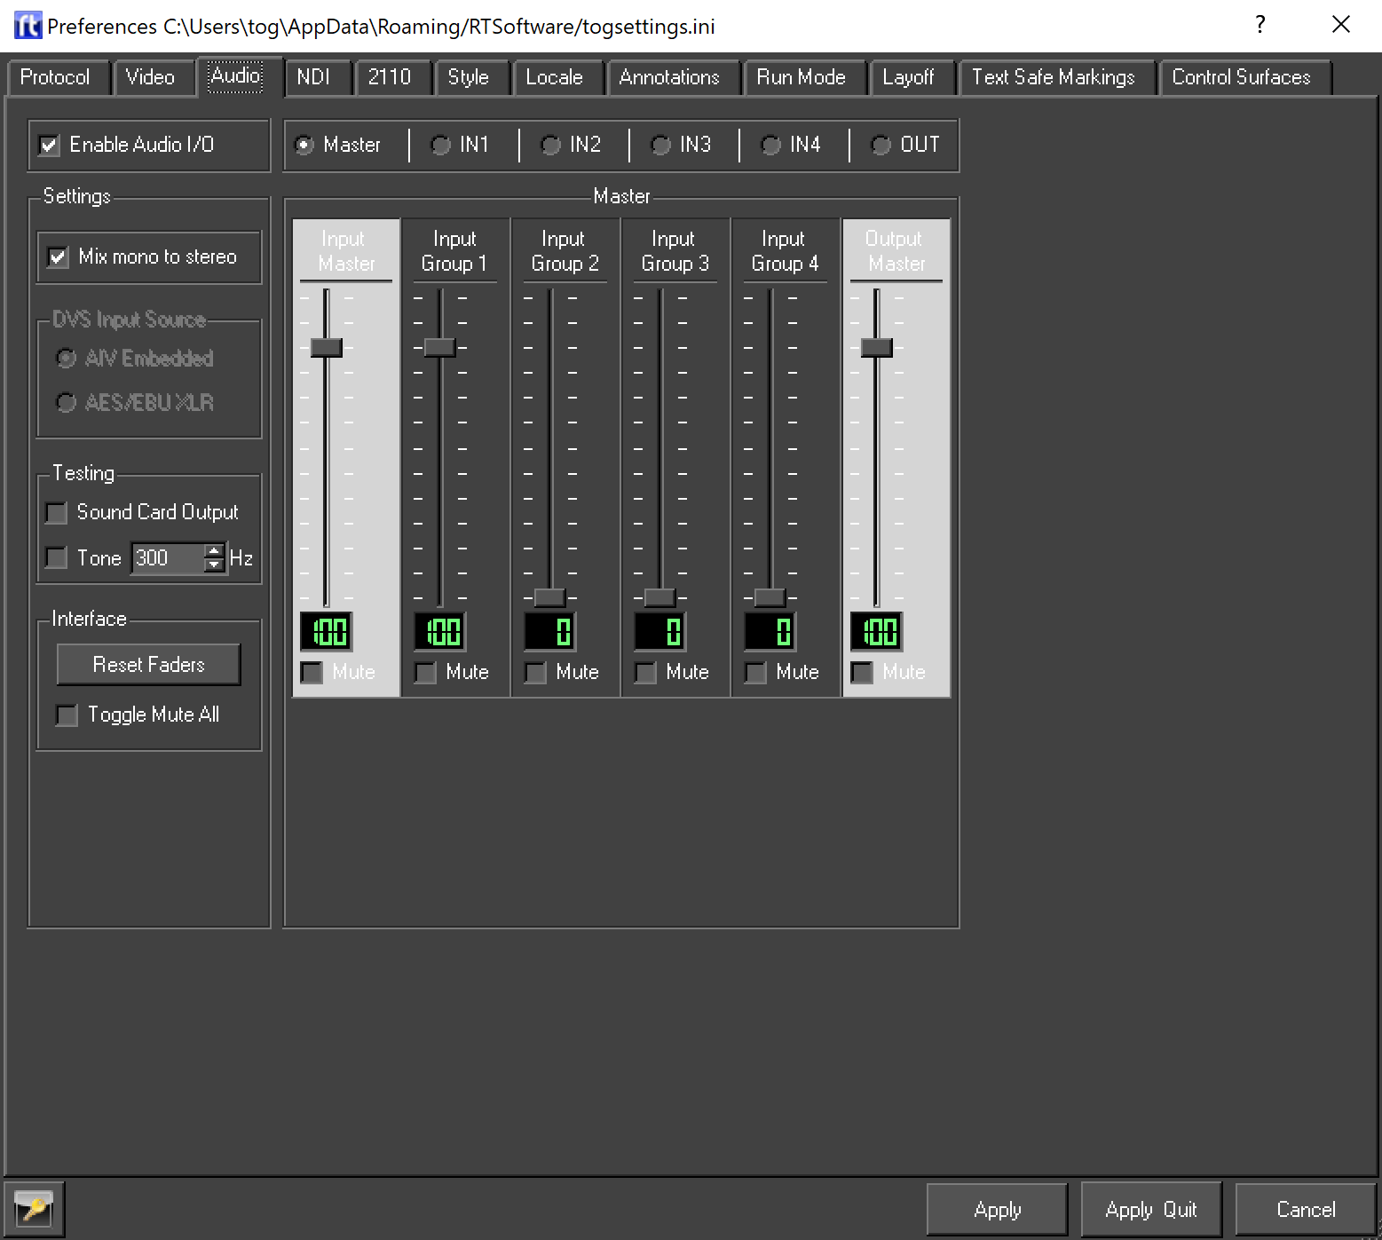Click the Input Group 3 level display
1382x1240 pixels.
click(x=659, y=632)
